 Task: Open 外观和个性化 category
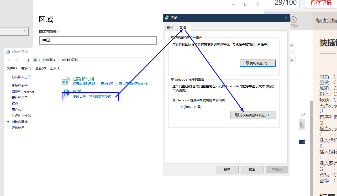pos(21,116)
